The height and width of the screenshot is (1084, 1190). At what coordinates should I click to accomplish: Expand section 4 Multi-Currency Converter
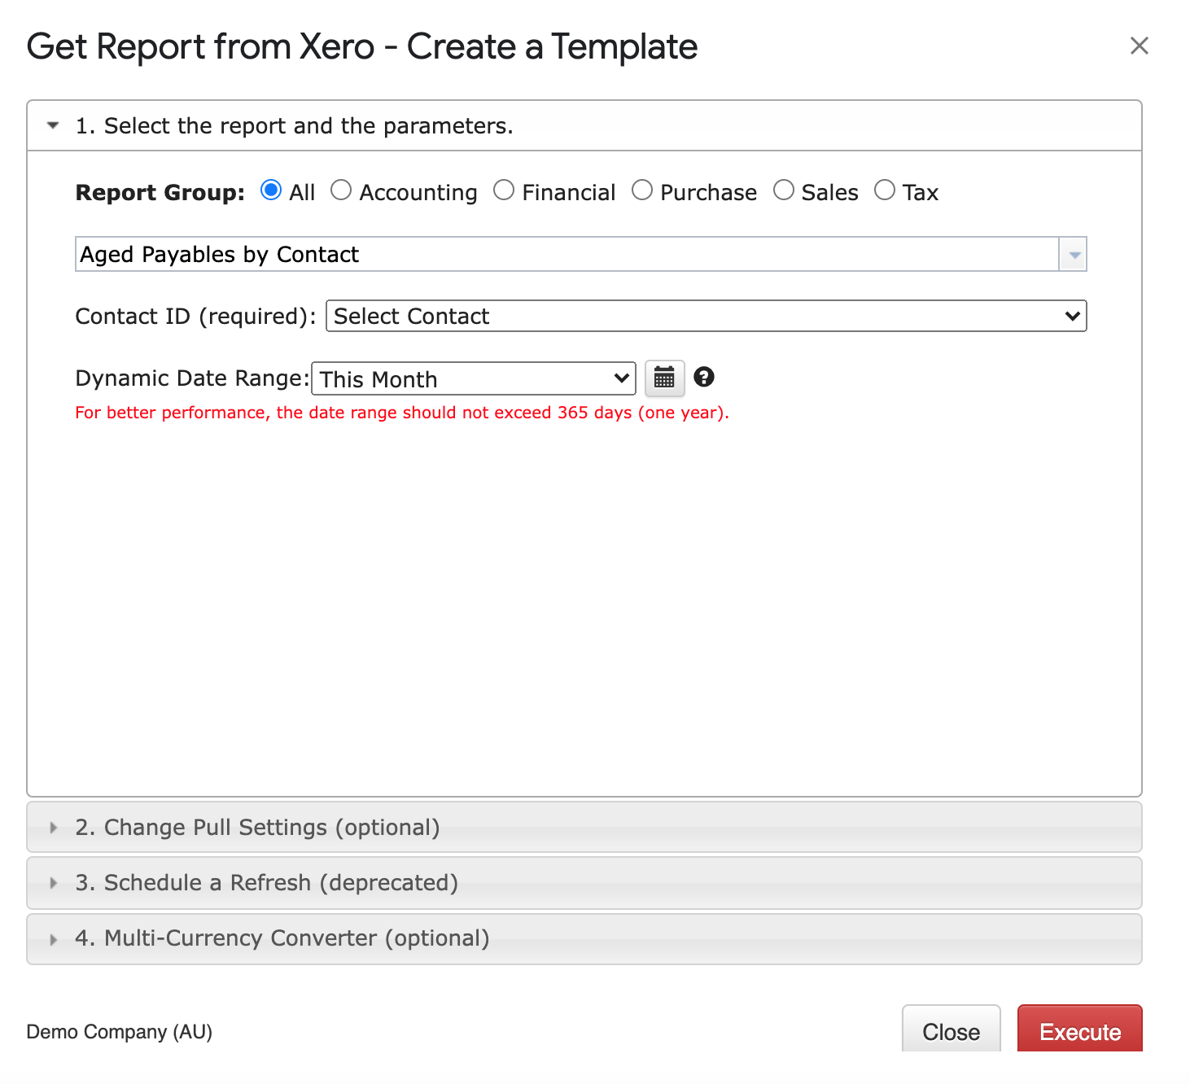pos(584,939)
